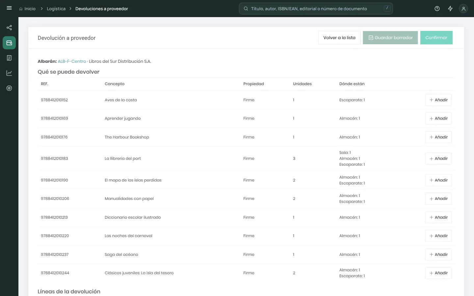The image size is (474, 296).
Task: Click the Dónde están column header
Action: pos(352,84)
